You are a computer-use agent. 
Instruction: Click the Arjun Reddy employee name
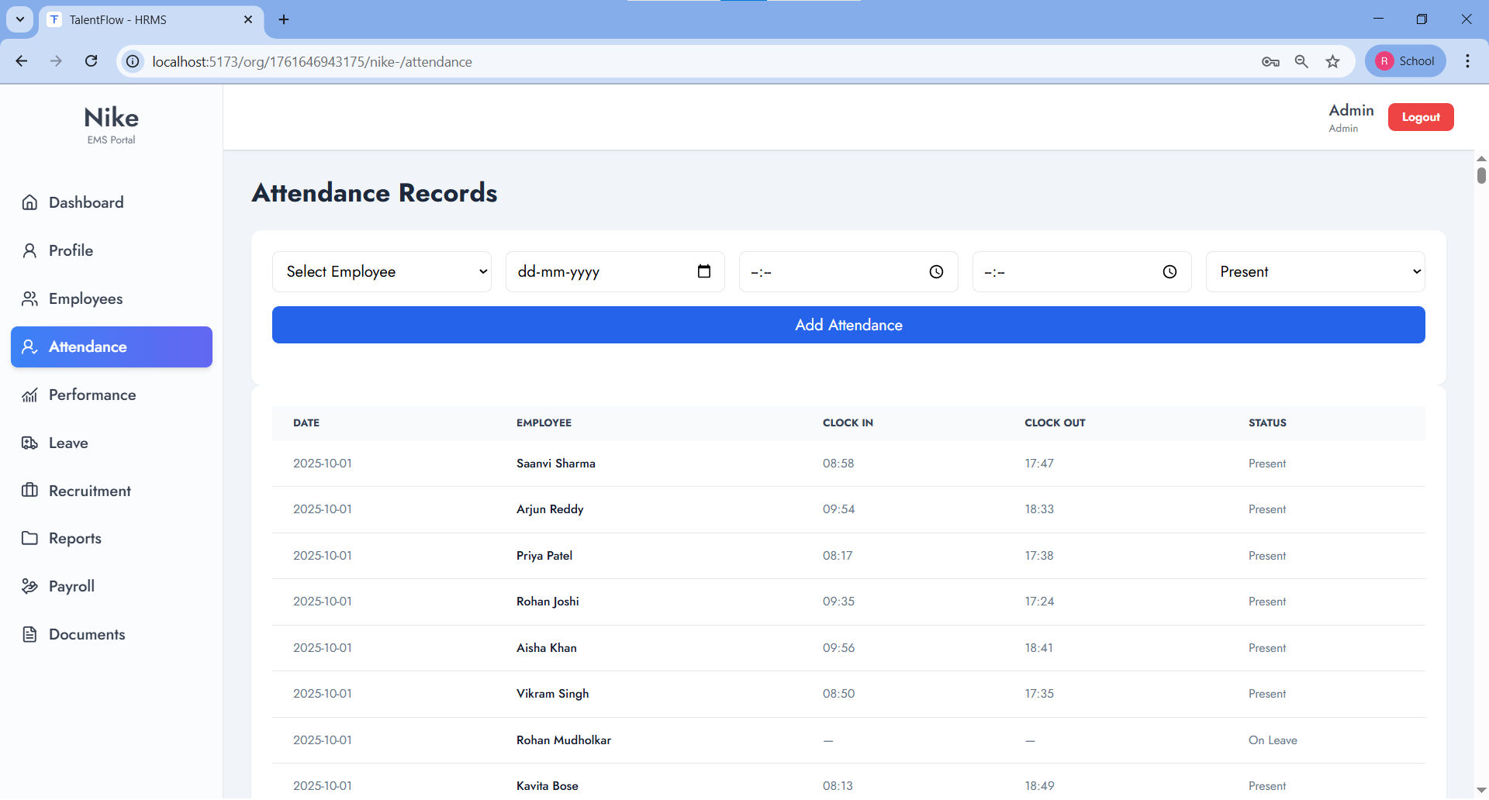[x=550, y=509]
